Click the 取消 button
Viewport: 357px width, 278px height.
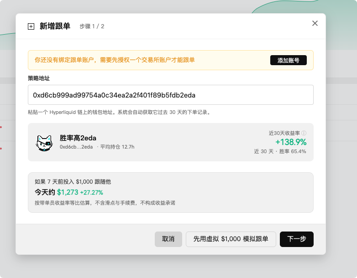168,239
